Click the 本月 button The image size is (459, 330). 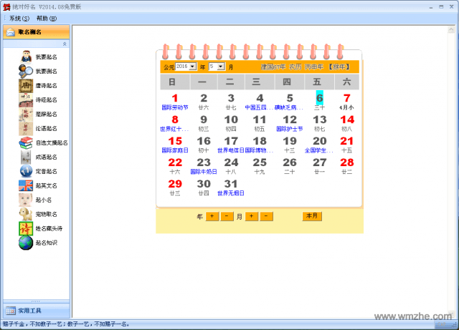312,215
